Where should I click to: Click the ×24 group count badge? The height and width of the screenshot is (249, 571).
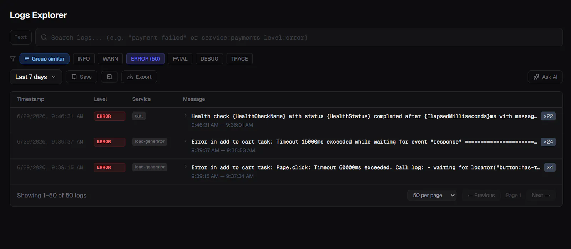tap(548, 142)
